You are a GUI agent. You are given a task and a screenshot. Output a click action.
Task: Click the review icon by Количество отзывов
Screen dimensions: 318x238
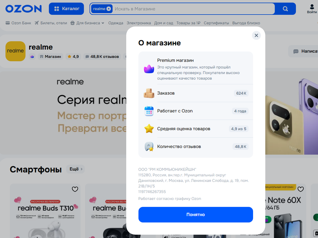click(x=149, y=146)
